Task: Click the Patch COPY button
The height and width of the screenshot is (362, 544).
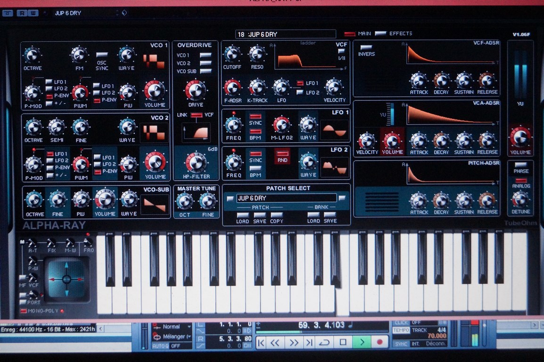Action: [x=277, y=214]
